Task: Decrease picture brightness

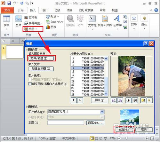Action: point(150,100)
